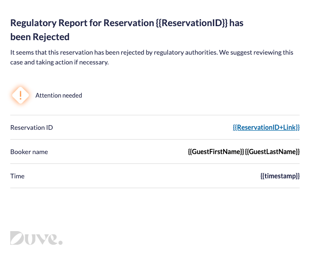Click the {{timestamp}} placeholder value
Image resolution: width=329 pixels, height=268 pixels.
[x=280, y=176]
